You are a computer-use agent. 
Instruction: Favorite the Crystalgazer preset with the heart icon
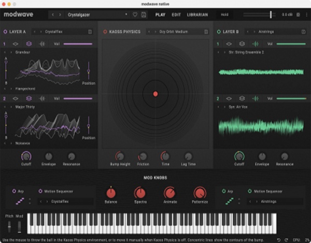pyautogui.click(x=135, y=15)
